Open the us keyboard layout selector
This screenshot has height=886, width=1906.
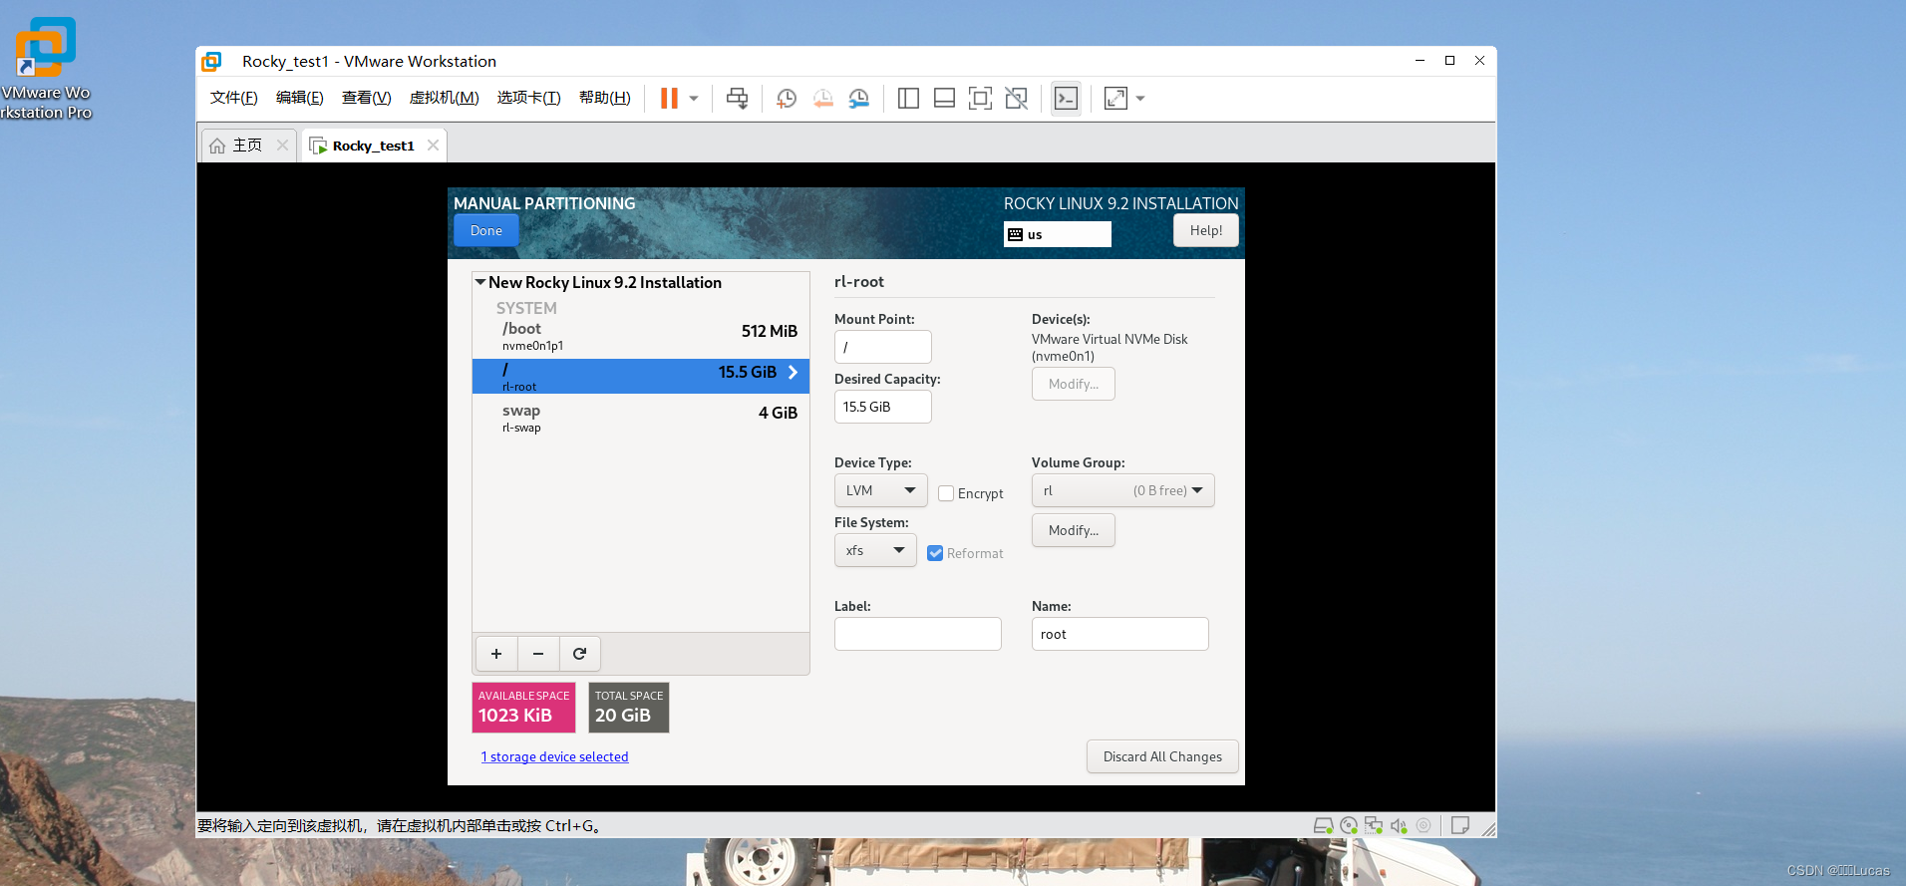(x=1057, y=234)
